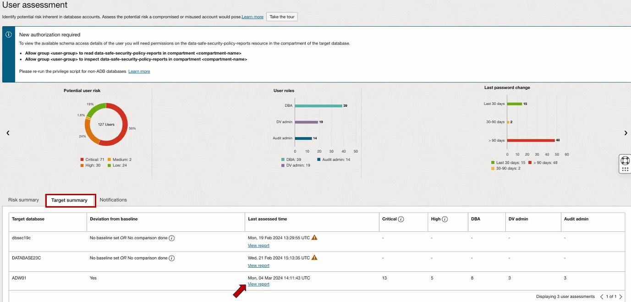631x302 pixels.
Task: Click the Low: 24 legend swatch
Action: pos(109,165)
